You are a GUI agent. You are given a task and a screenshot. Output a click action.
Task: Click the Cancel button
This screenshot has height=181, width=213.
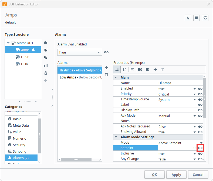(x=198, y=175)
